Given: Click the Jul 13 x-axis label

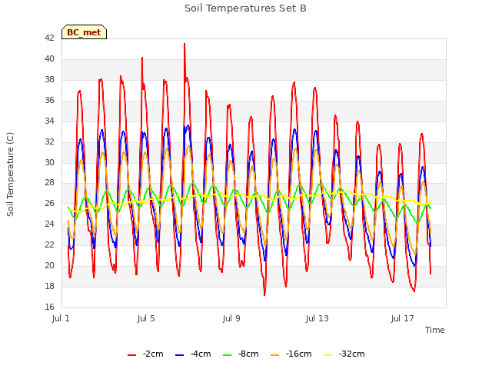Looking at the screenshot, I should click(x=317, y=318).
